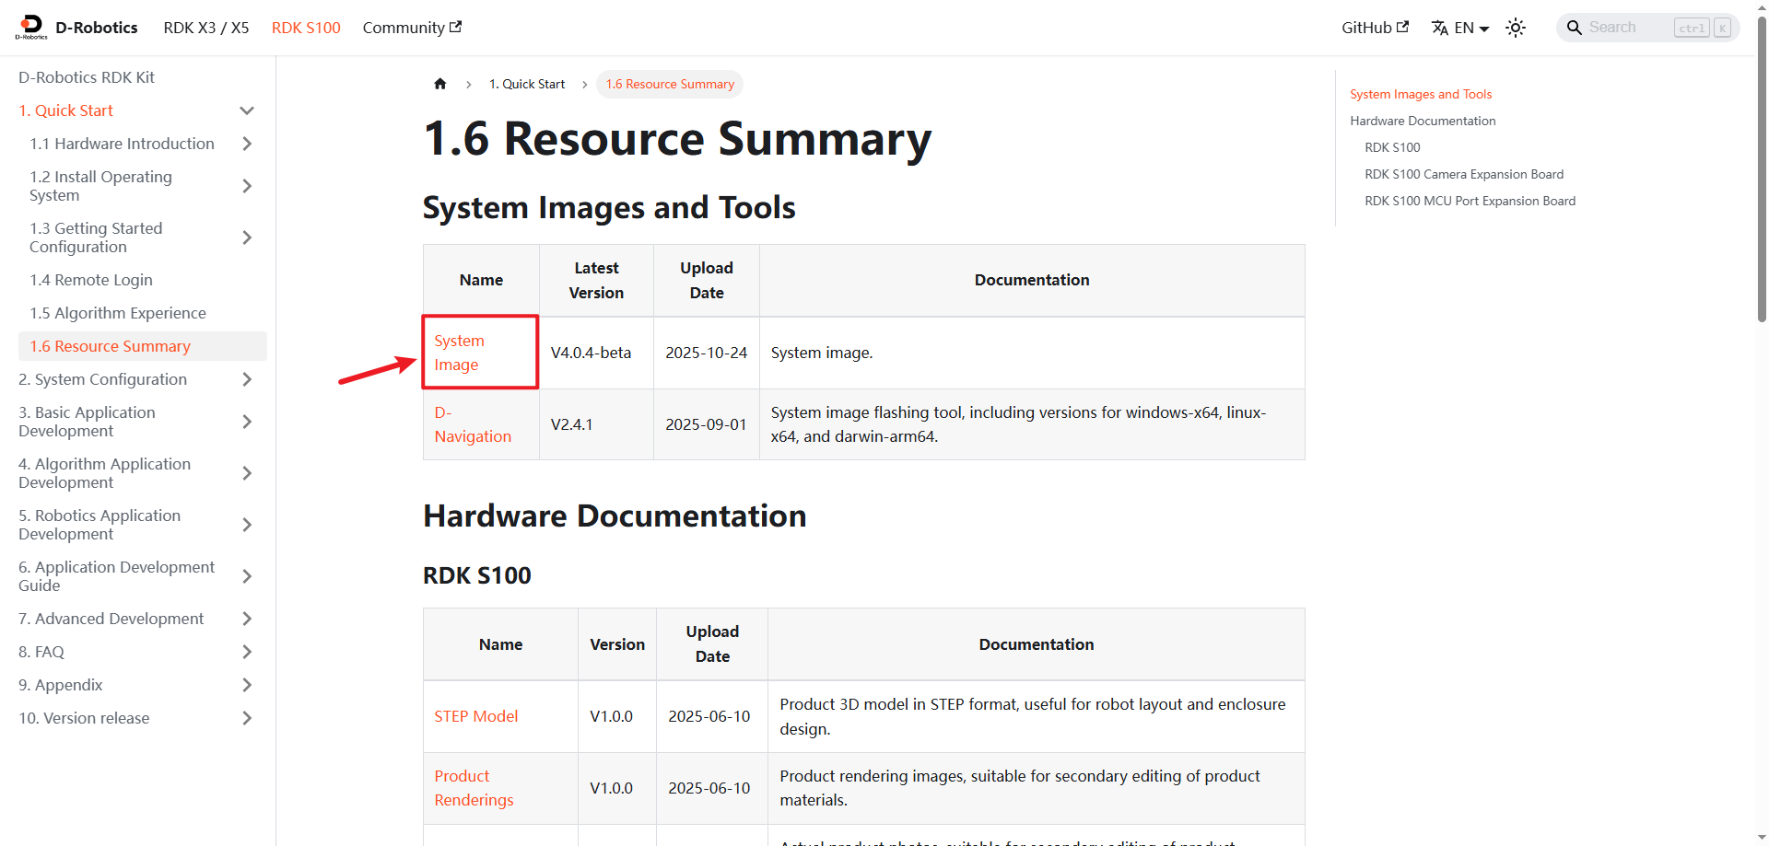Jump to System Images and Tools section
Image resolution: width=1769 pixels, height=846 pixels.
pos(1421,94)
